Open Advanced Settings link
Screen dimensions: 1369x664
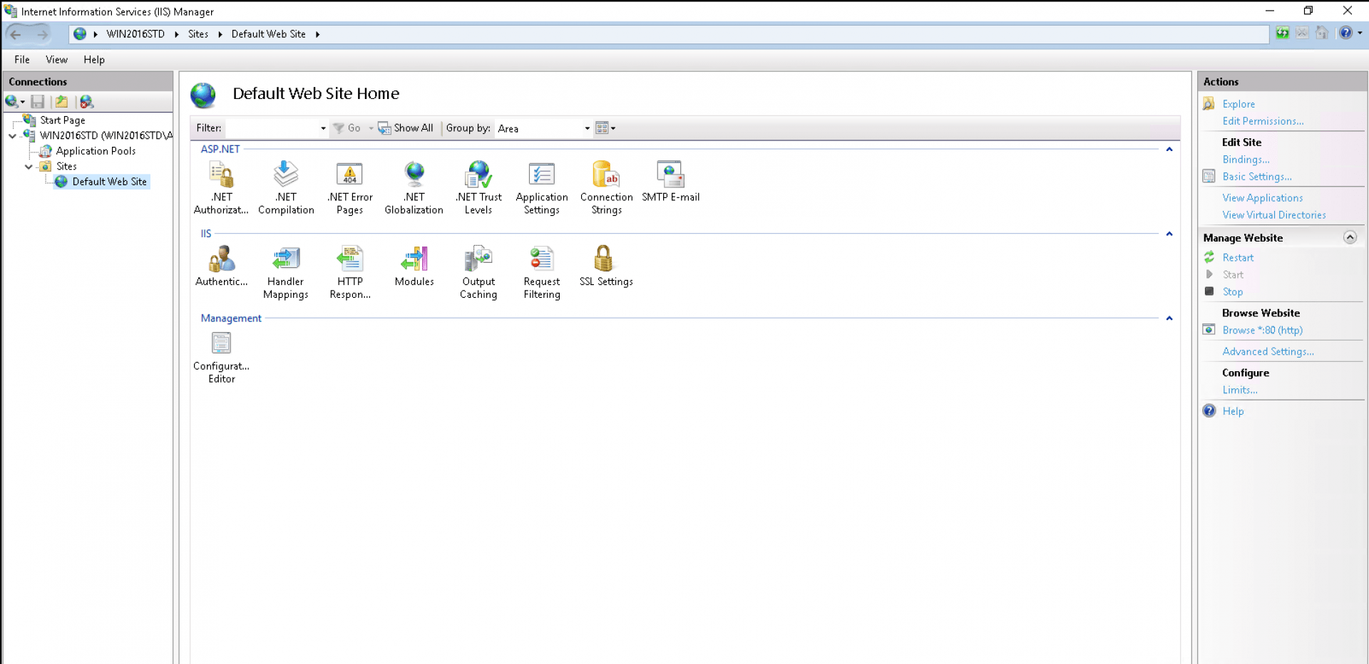[1268, 352]
